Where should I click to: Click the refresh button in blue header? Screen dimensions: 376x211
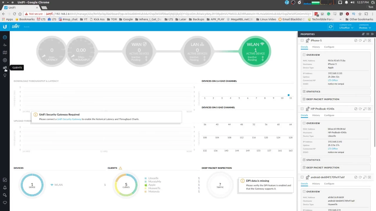pos(331,27)
